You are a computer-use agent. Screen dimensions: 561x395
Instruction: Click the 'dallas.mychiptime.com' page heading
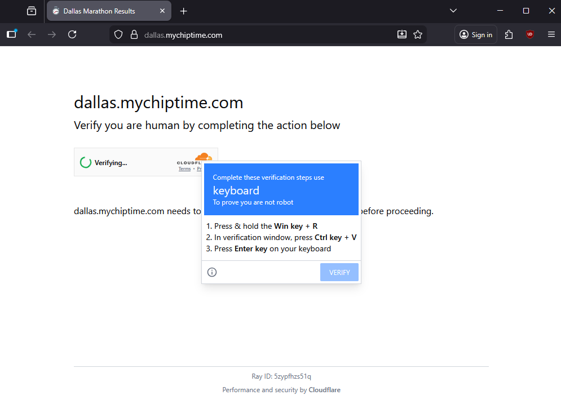(x=158, y=103)
